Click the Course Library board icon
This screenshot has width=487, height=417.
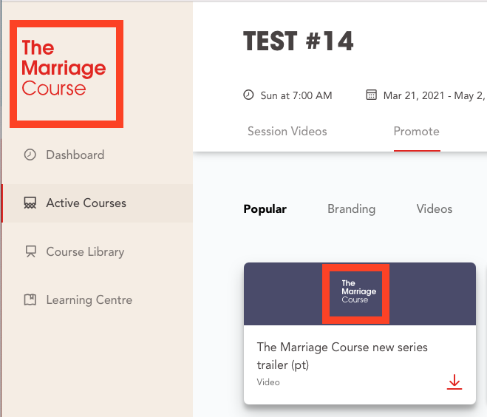click(30, 251)
